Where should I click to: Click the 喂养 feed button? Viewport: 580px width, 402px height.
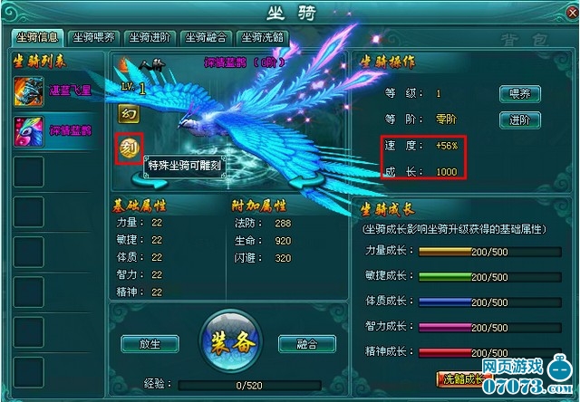(x=519, y=94)
